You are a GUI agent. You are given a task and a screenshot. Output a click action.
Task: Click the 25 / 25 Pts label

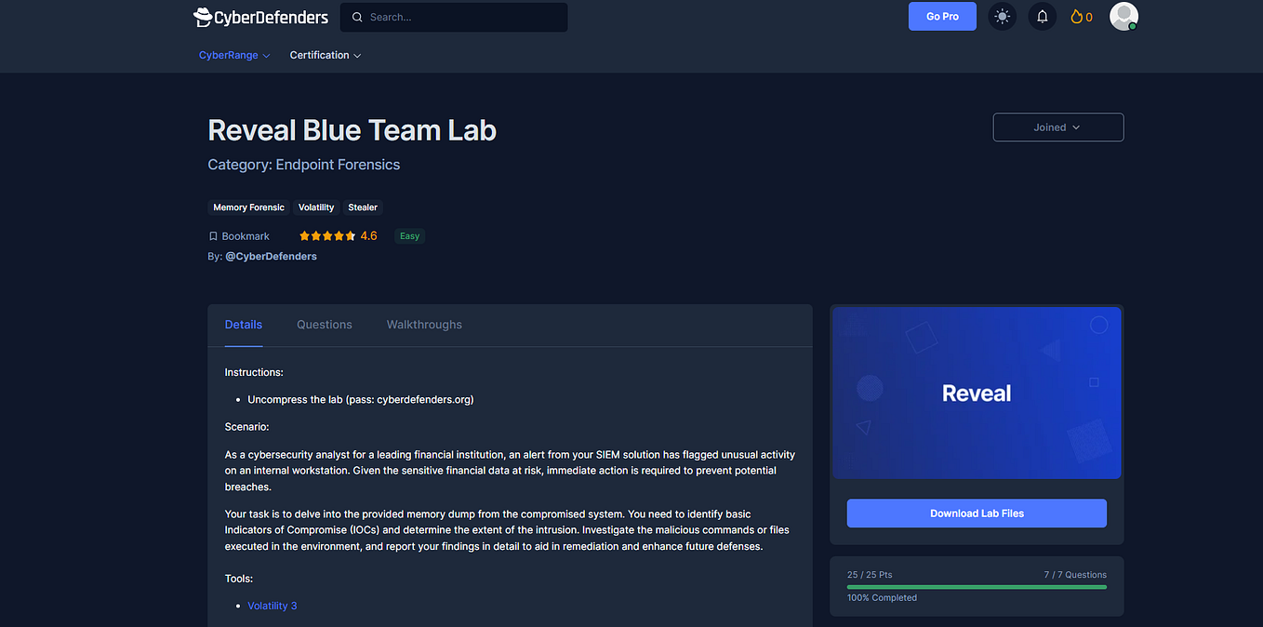pyautogui.click(x=870, y=575)
